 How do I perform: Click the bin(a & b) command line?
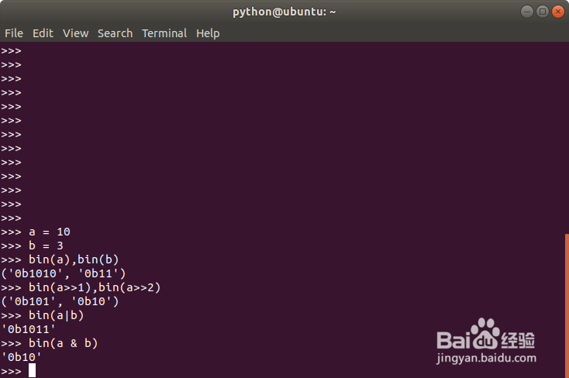tap(63, 343)
